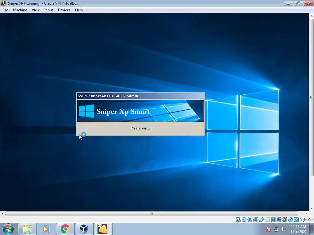Open Google Chrome from the taskbar
This screenshot has width=314, height=235.
(65, 229)
